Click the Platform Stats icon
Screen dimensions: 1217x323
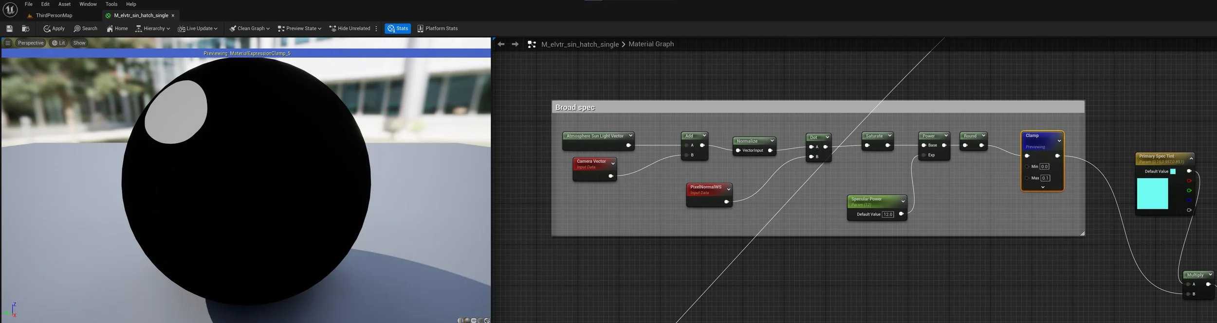[420, 29]
